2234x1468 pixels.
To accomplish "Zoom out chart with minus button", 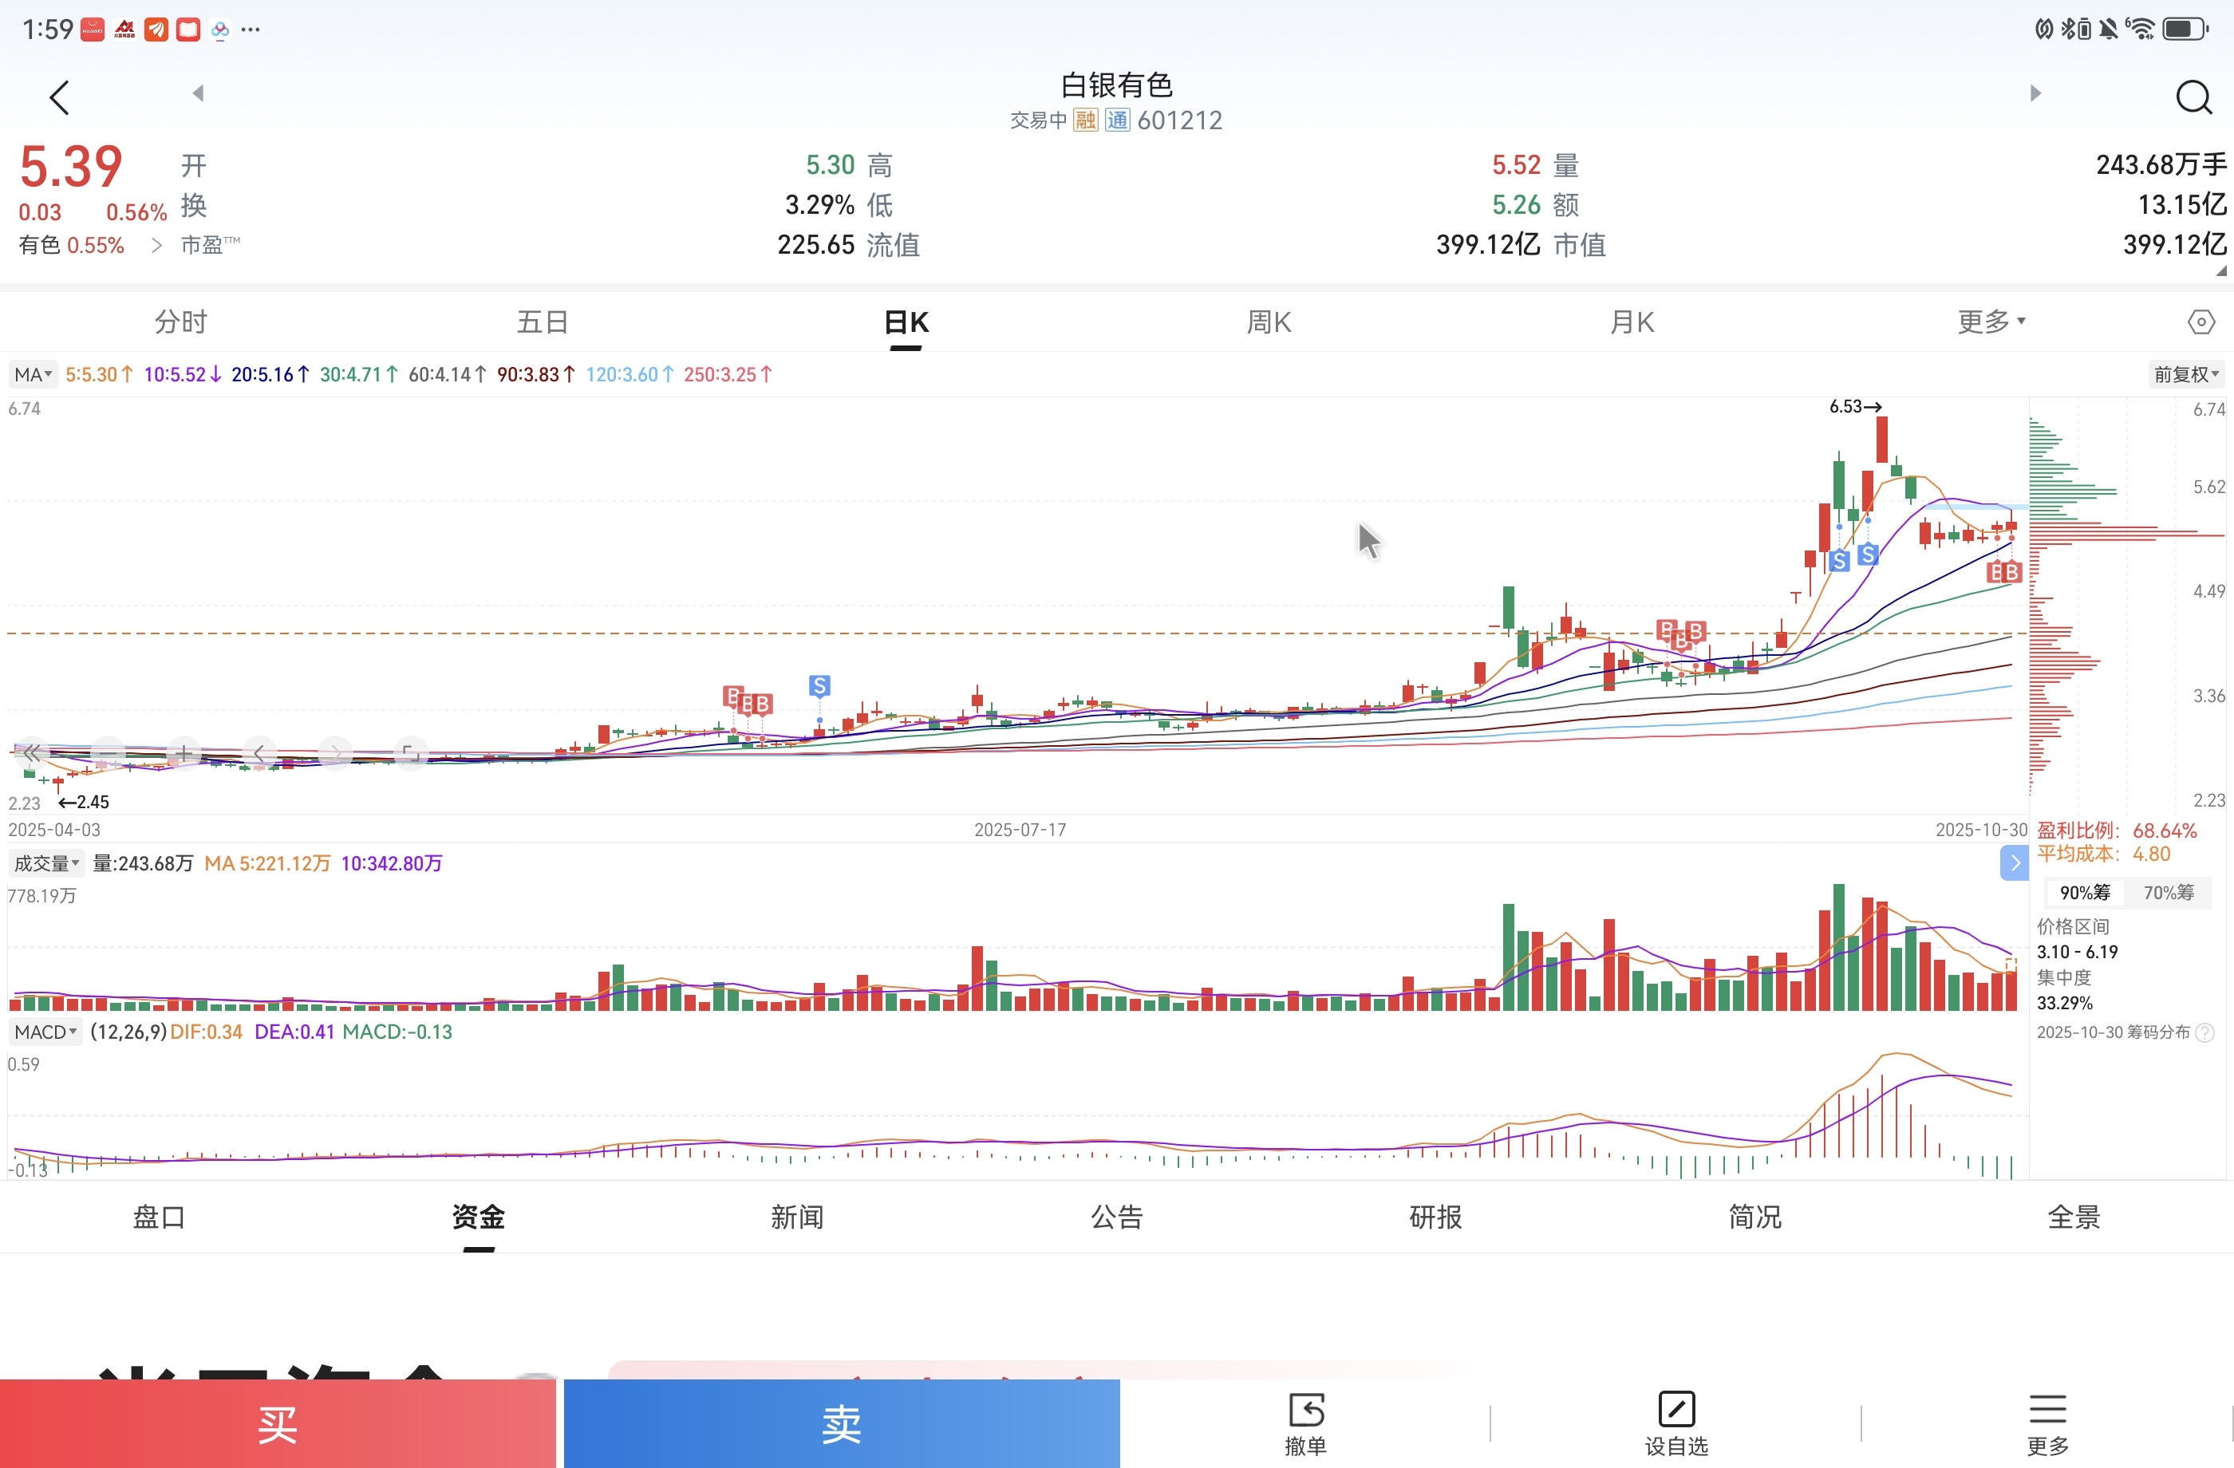I will pyautogui.click(x=109, y=753).
